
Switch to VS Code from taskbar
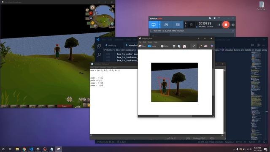tap(31, 149)
